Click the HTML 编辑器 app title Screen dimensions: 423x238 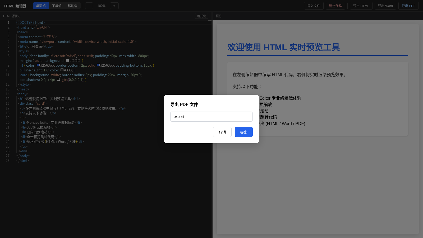15,6
